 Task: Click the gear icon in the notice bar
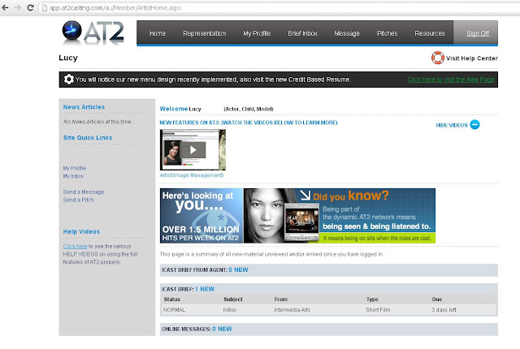[68, 80]
